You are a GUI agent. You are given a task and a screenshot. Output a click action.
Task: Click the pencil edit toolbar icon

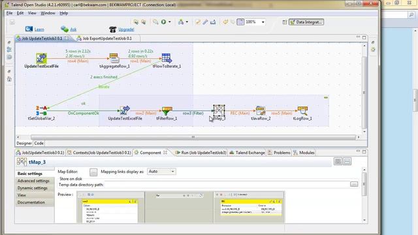pyautogui.click(x=197, y=22)
